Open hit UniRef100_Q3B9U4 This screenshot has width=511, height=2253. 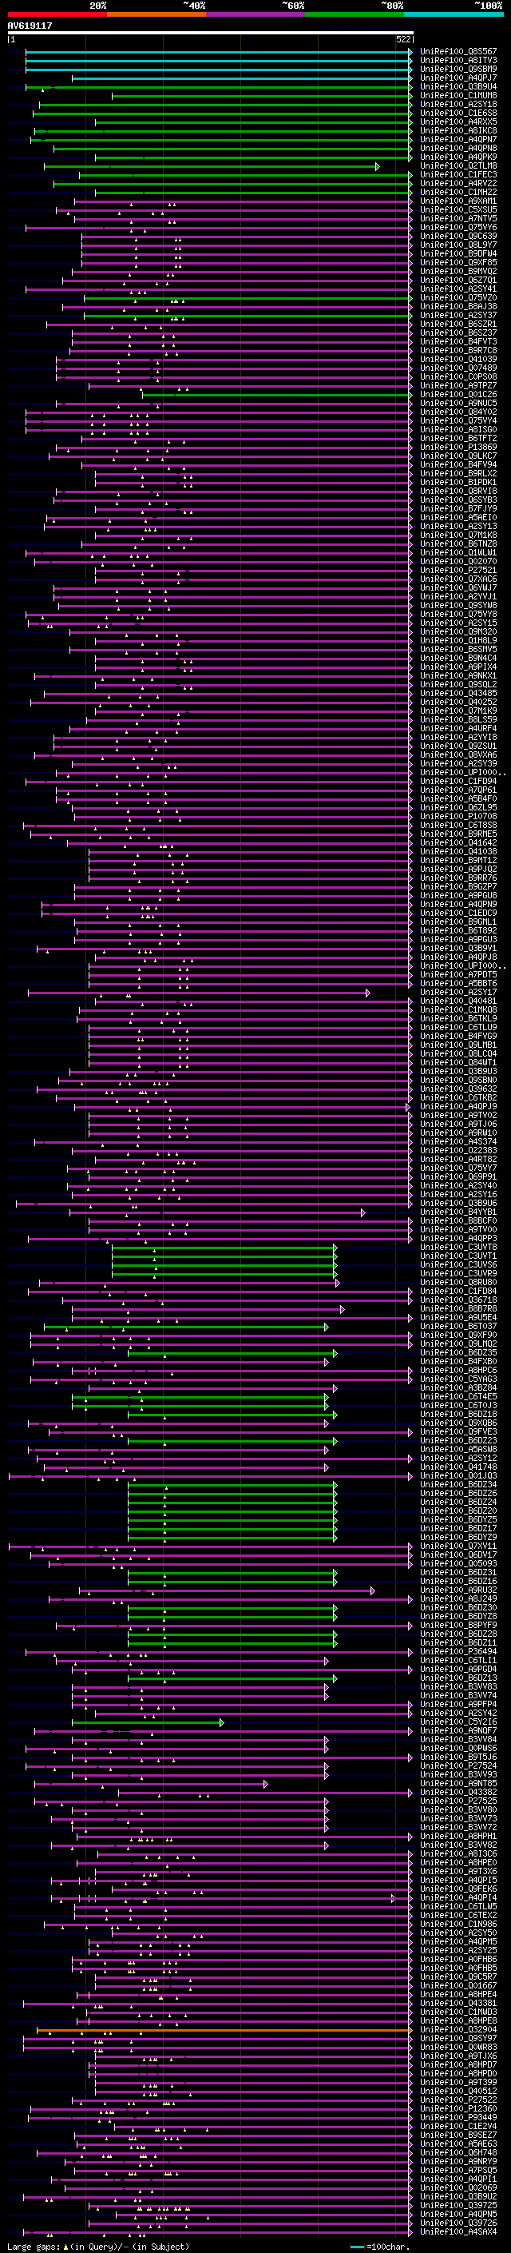[x=458, y=87]
